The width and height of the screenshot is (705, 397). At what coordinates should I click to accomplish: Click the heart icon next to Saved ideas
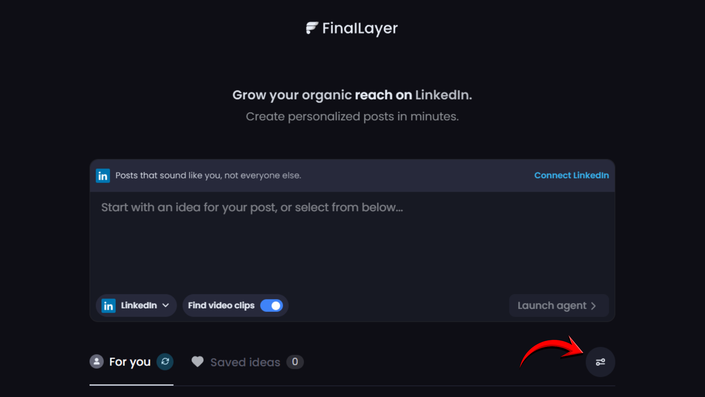point(198,362)
